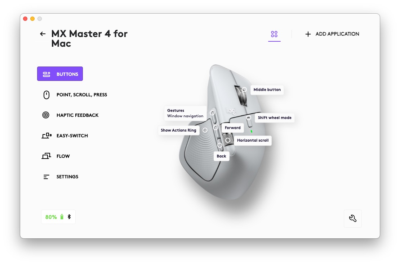Image resolution: width=400 pixels, height=265 pixels.
Task: Click the green battery icon
Action: (62, 216)
